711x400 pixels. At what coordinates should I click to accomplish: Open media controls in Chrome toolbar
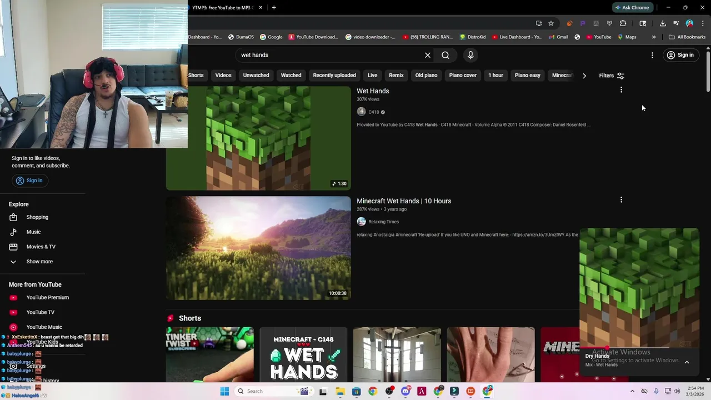[676, 23]
